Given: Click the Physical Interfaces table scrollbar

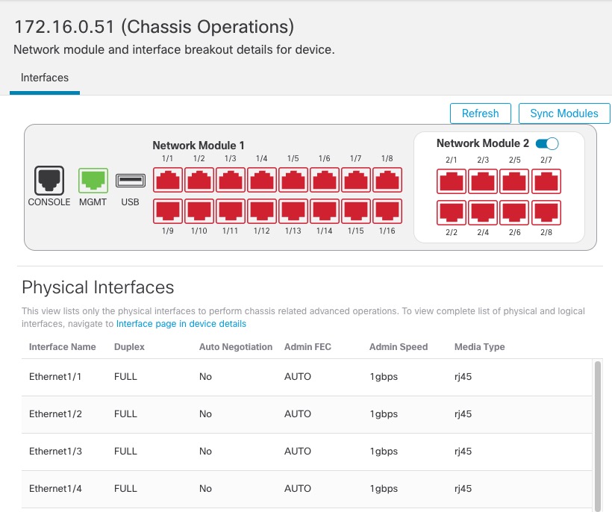Looking at the screenshot, I should (x=596, y=433).
